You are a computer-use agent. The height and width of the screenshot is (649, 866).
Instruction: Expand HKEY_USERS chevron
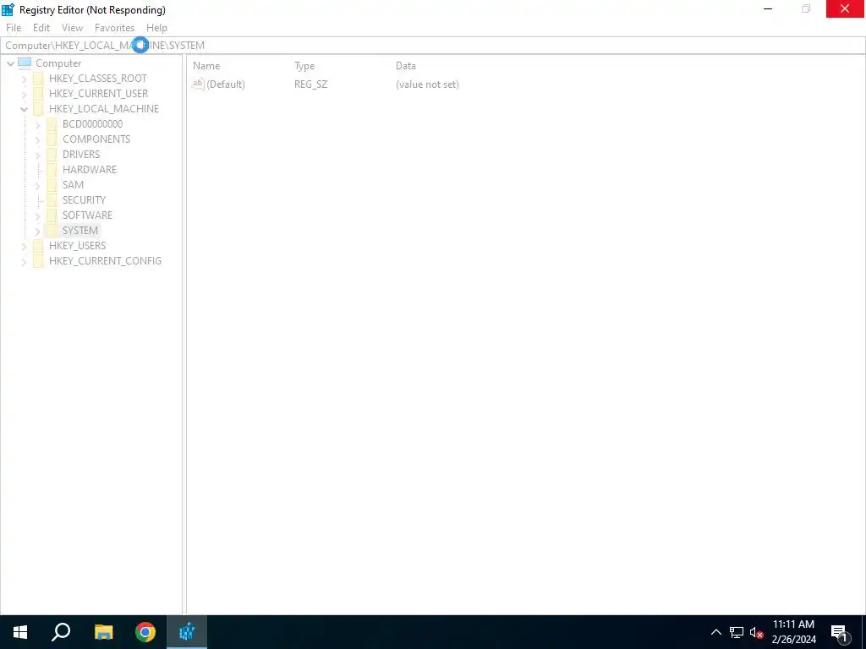pyautogui.click(x=24, y=246)
